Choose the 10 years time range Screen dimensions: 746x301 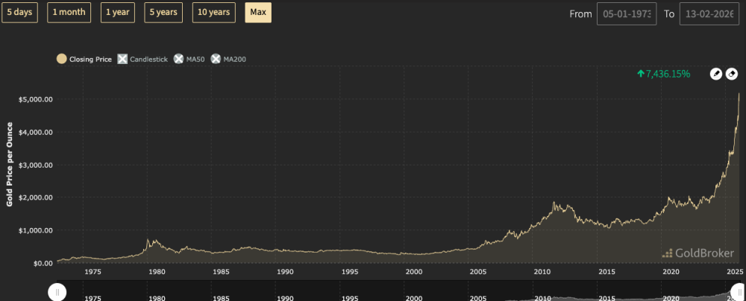[x=213, y=12]
